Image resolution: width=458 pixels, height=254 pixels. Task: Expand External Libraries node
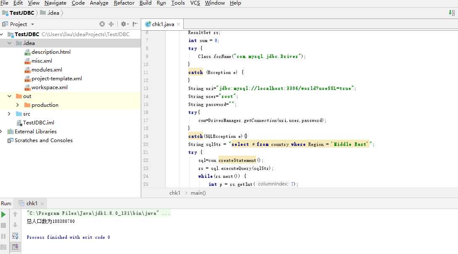1,132
